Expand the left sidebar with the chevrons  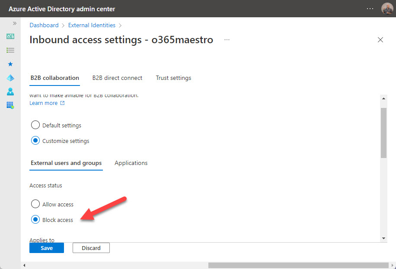(15, 23)
